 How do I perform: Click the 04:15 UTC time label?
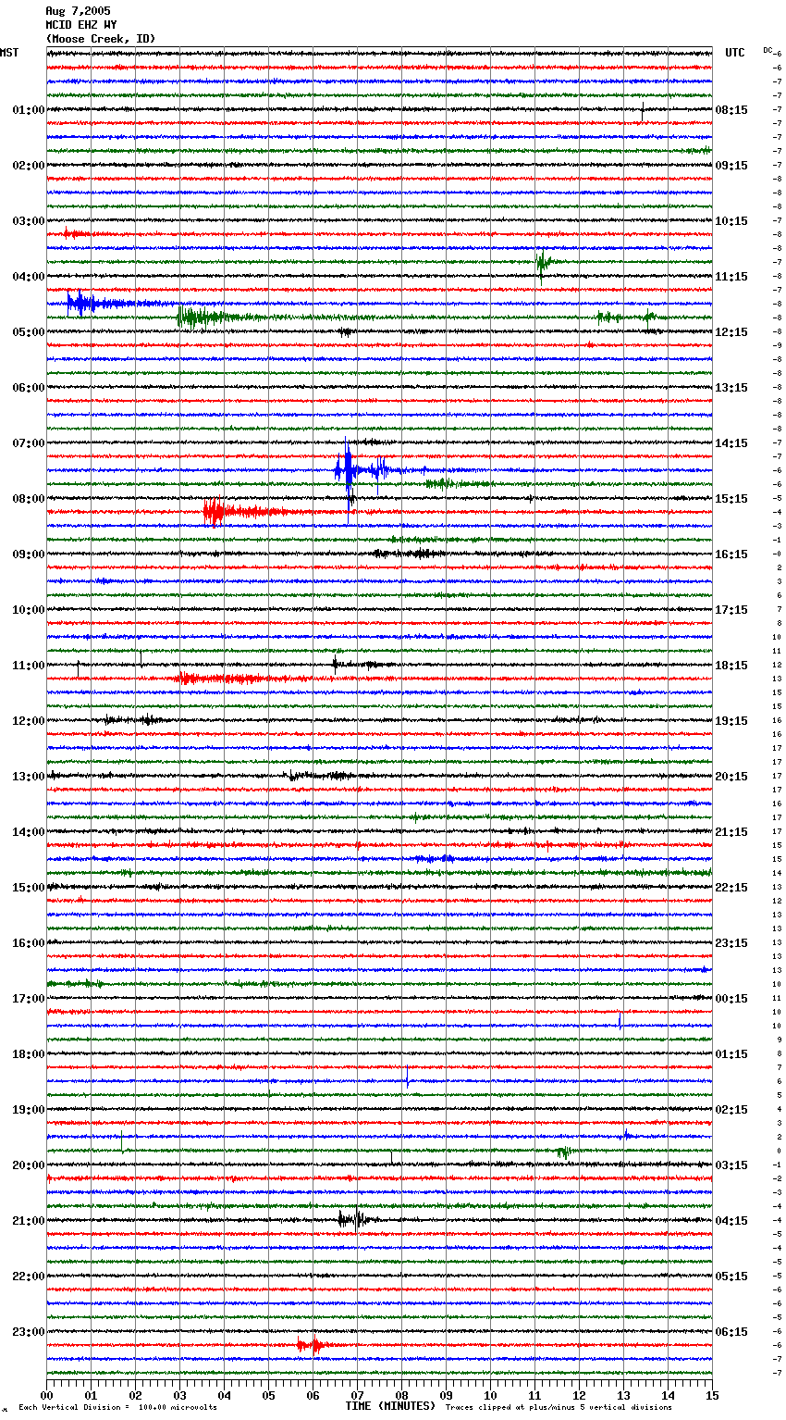point(731,1221)
